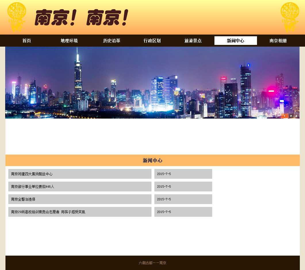The width and height of the screenshot is (305, 270).
Task: Open 南京相册 photo album page
Action: [278, 41]
